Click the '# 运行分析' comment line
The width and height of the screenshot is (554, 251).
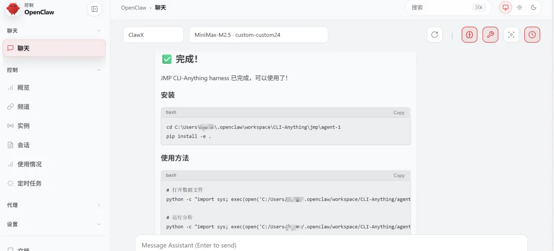pyautogui.click(x=180, y=218)
